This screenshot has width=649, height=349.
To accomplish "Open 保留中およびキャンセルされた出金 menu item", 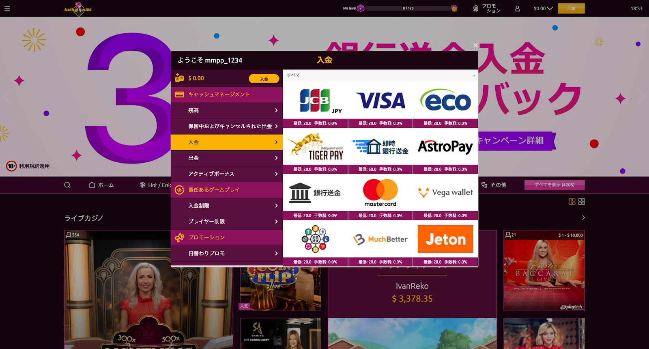I will 227,126.
